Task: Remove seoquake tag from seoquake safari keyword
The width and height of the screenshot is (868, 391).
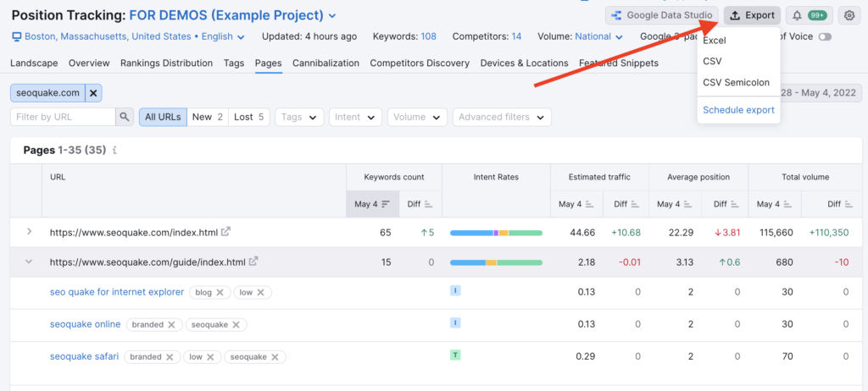Action: click(x=275, y=357)
